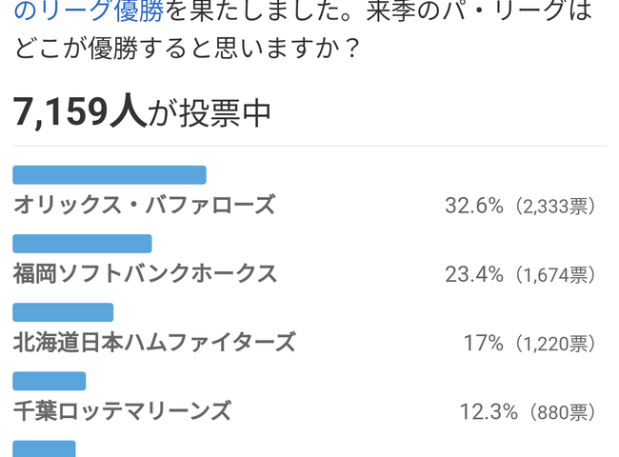The height and width of the screenshot is (457, 619).
Task: Click the 32.6% (2,333票) result text
Action: click(520, 206)
